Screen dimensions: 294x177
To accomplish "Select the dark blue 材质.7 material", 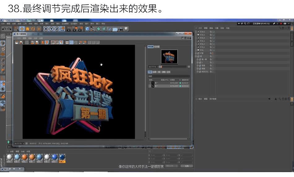I will coord(62,158).
